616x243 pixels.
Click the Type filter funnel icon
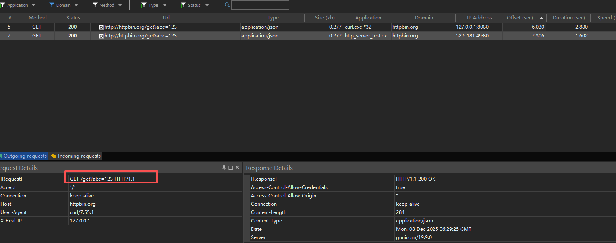pos(143,5)
